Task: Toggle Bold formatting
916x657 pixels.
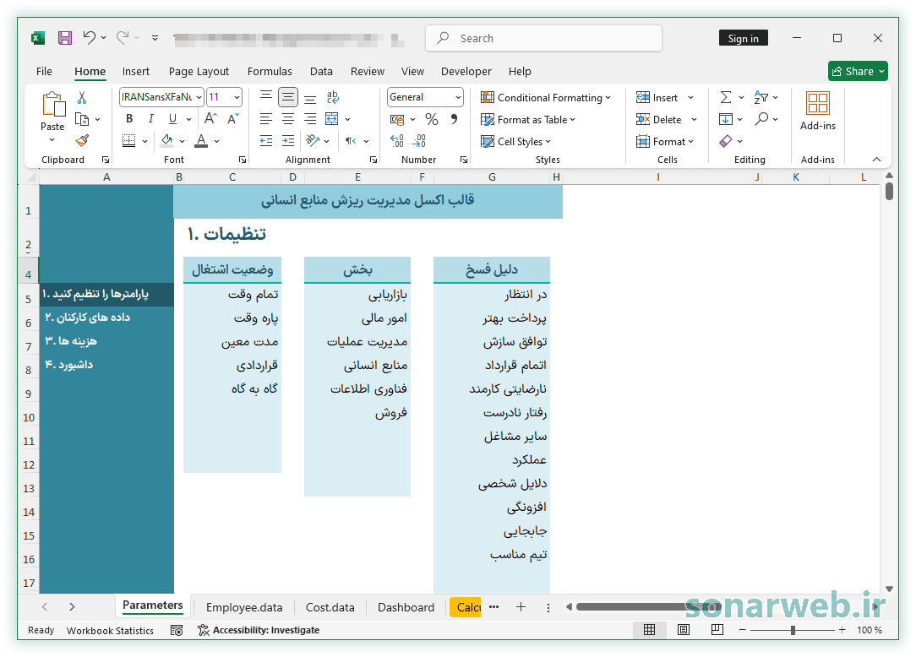Action: (129, 119)
